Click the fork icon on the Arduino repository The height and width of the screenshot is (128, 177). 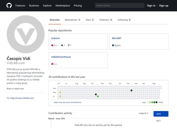click(69, 45)
